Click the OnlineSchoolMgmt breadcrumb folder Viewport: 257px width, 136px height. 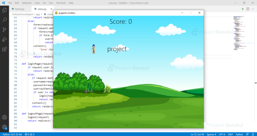[22, 14]
